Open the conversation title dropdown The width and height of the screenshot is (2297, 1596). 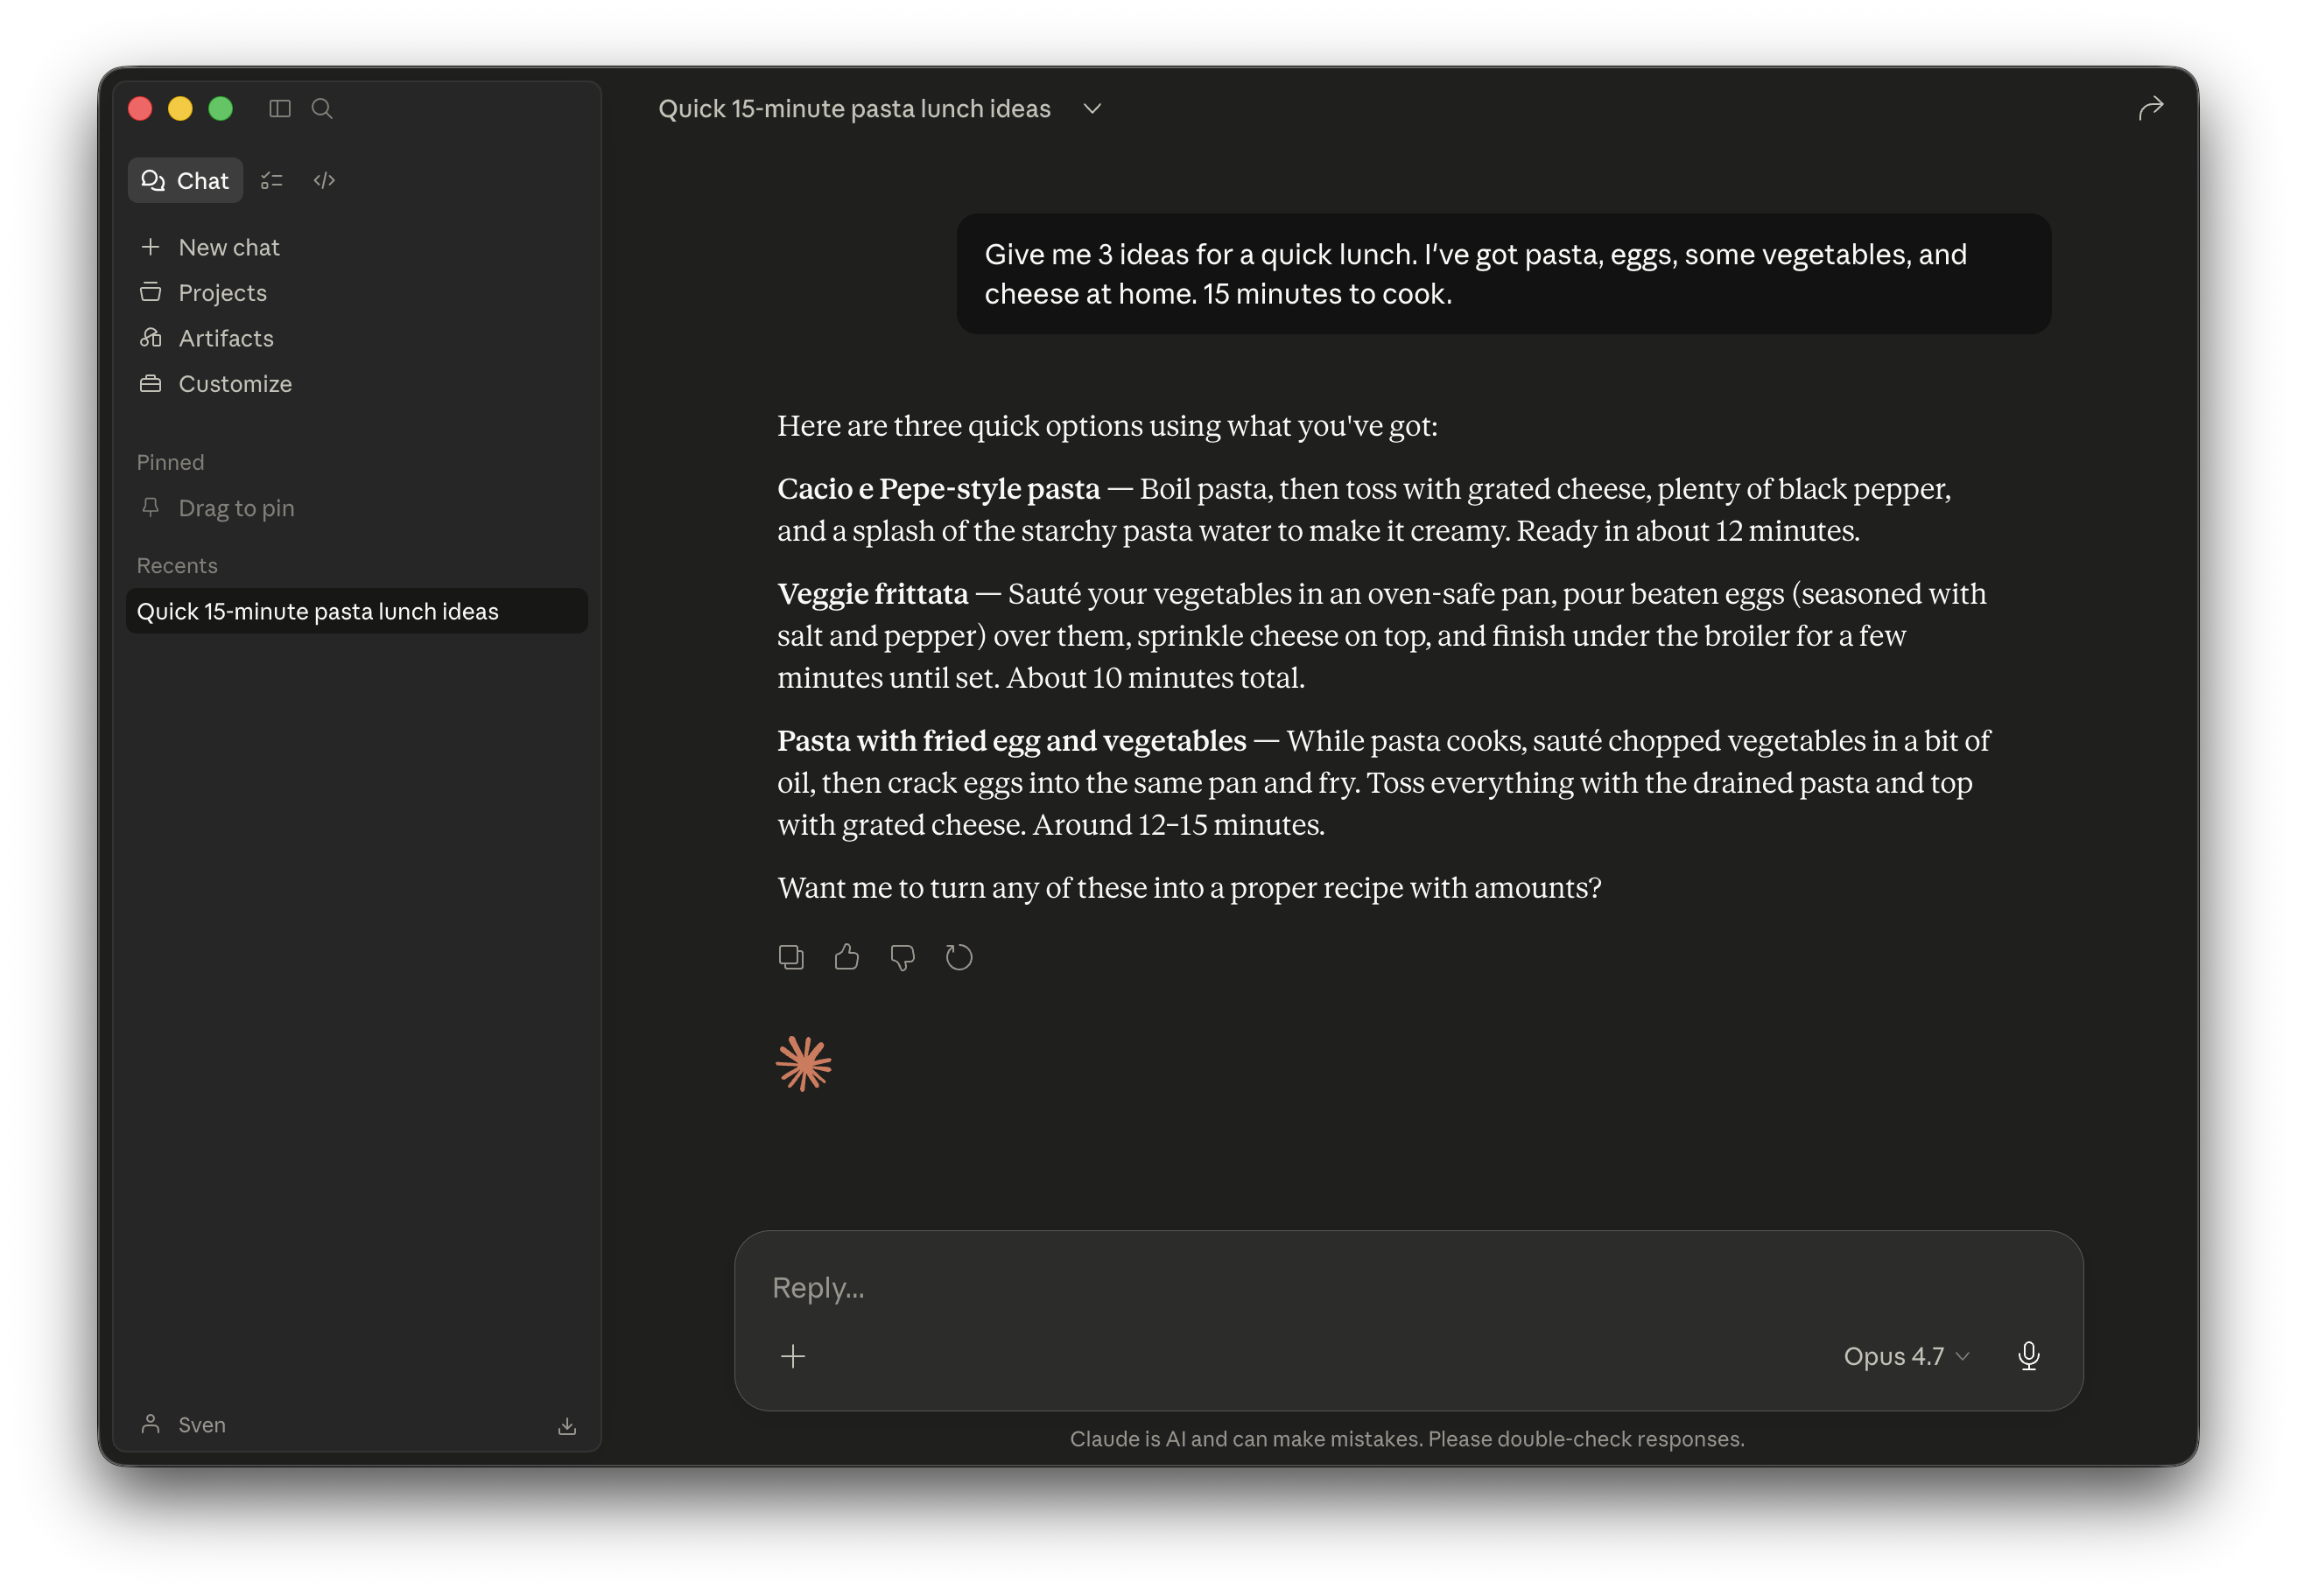click(1091, 108)
